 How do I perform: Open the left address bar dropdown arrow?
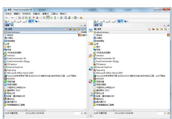click(85, 29)
